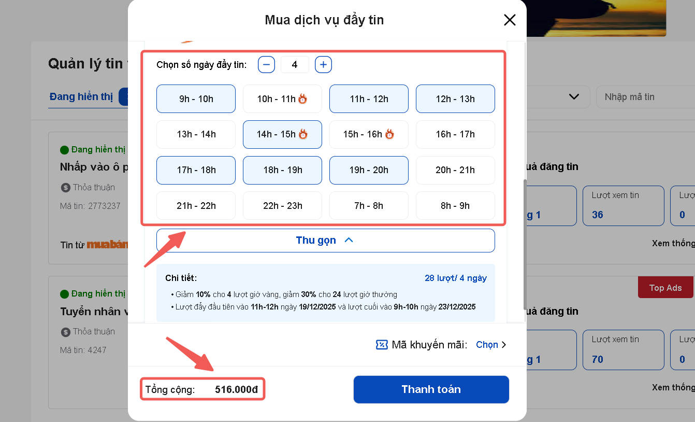The height and width of the screenshot is (422, 695).
Task: Click the number of days input field
Action: click(295, 65)
